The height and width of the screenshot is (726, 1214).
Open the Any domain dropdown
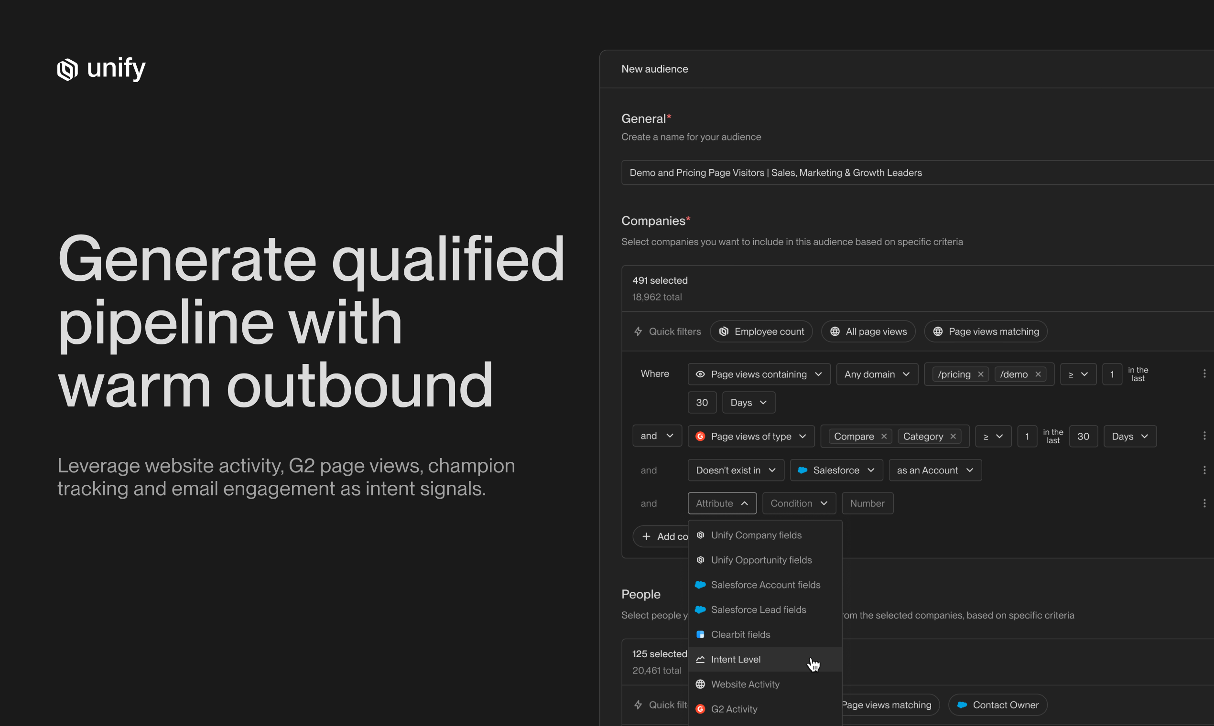[x=877, y=374]
